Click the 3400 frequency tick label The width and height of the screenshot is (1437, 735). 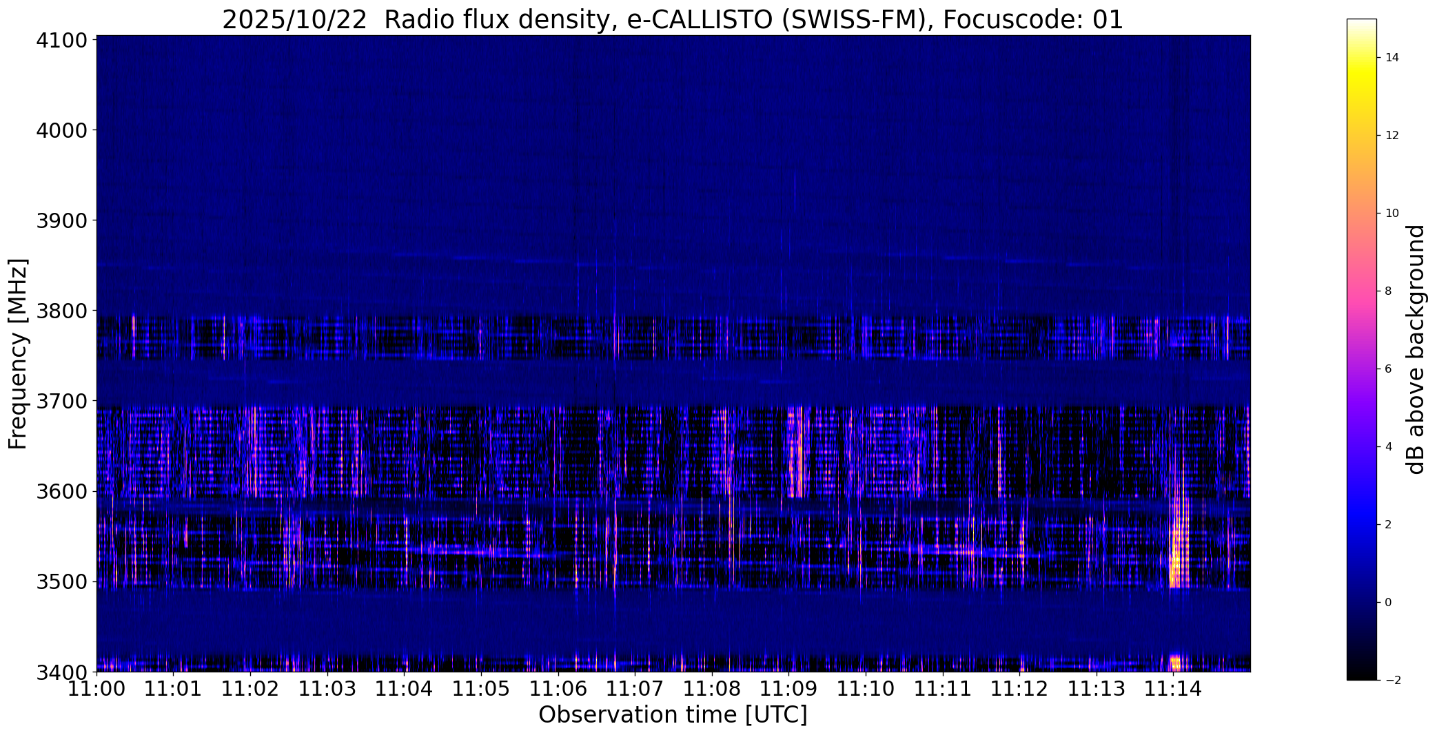62,672
